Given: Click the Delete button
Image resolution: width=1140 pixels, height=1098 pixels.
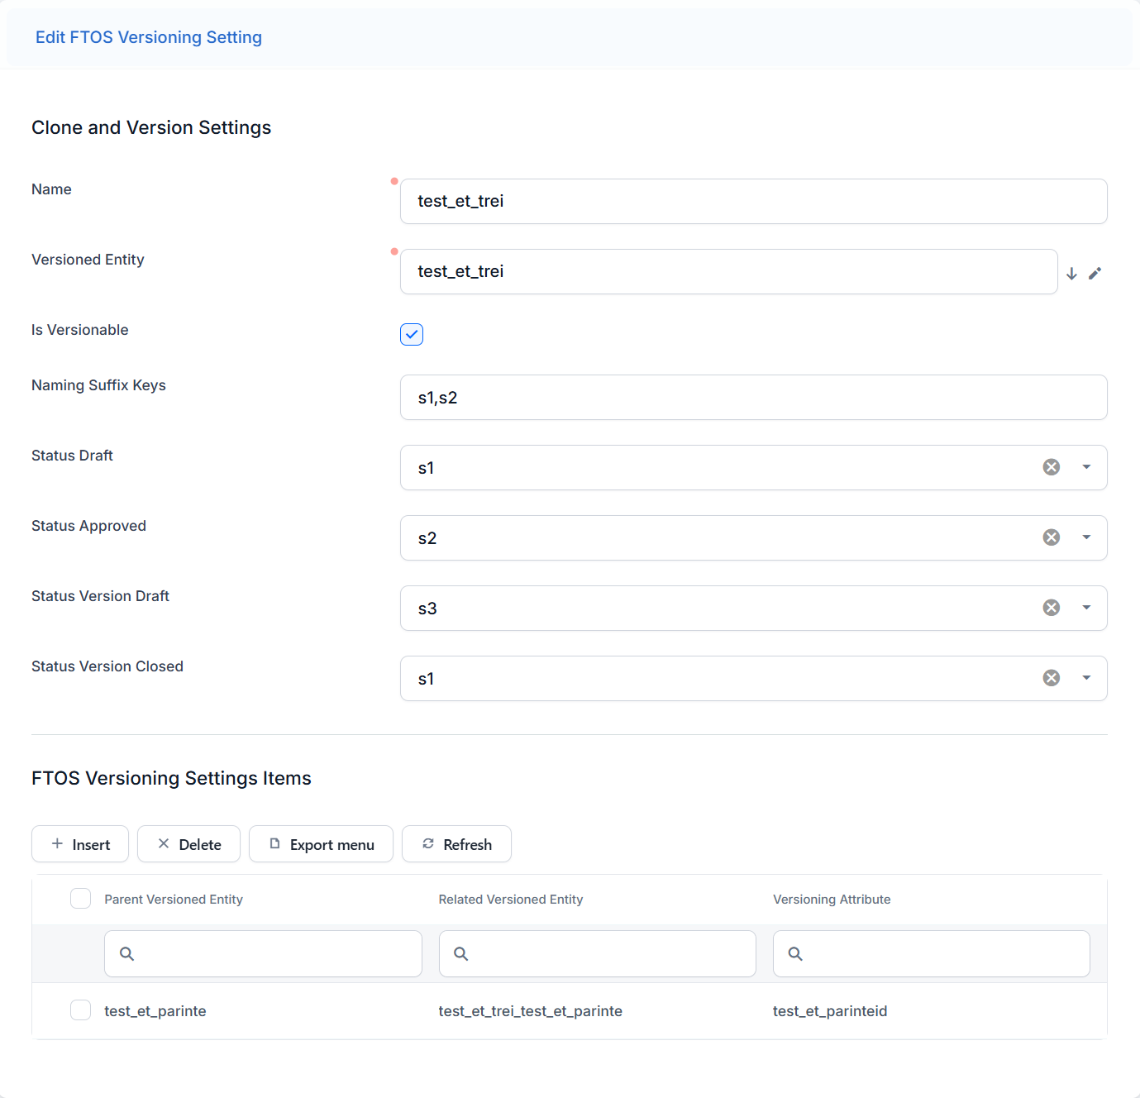Looking at the screenshot, I should pos(188,844).
